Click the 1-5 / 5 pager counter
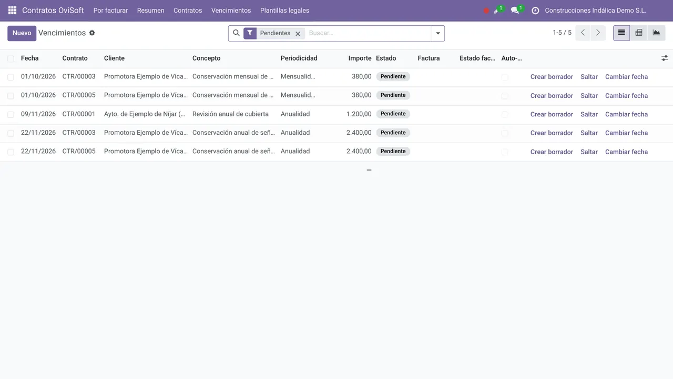Viewport: 673px width, 379px height. [562, 33]
